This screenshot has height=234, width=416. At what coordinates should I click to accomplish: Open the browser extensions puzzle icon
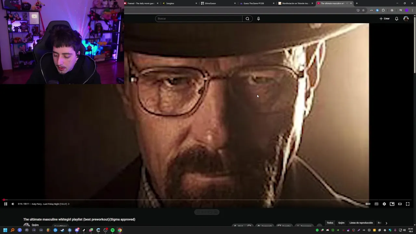(x=383, y=10)
